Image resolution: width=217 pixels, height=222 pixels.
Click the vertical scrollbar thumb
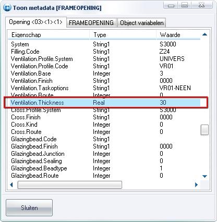point(204,130)
